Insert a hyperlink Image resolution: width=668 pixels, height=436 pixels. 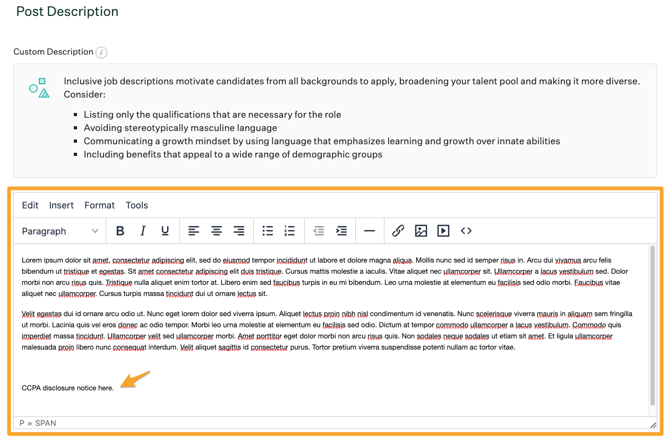point(398,231)
